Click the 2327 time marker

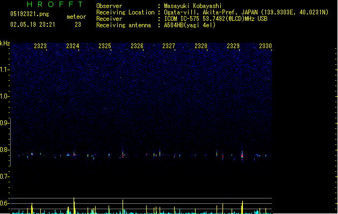169,46
